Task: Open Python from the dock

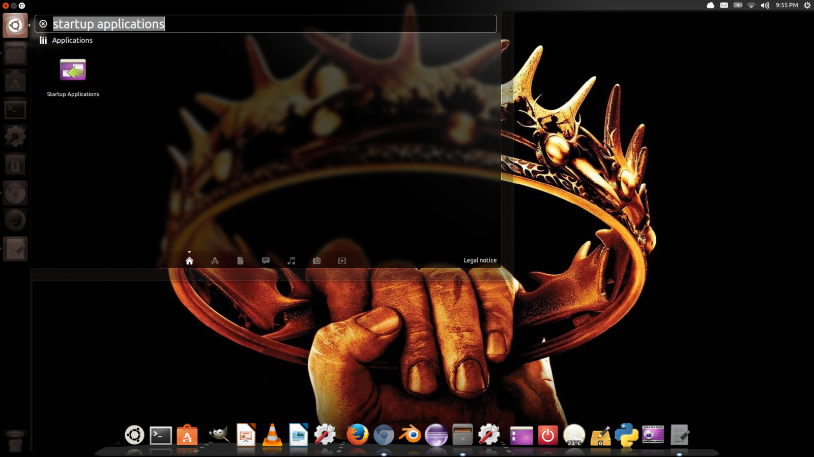Action: tap(627, 435)
